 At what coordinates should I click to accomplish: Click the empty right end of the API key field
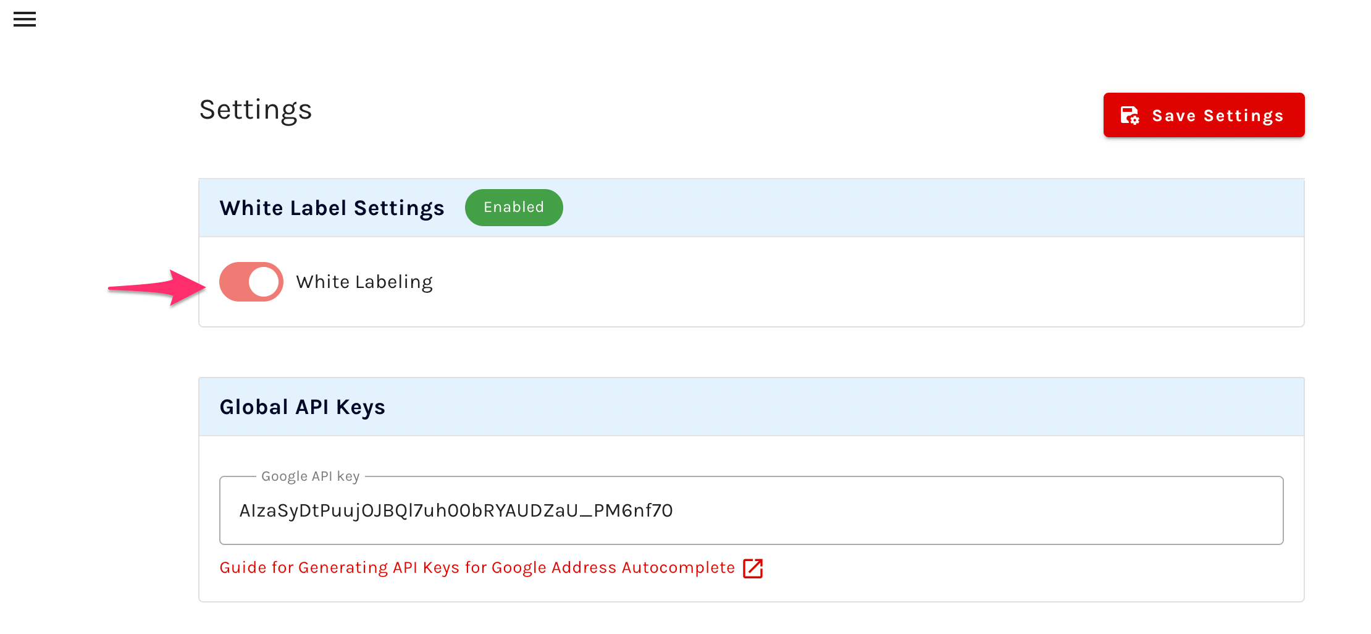coord(1173,510)
